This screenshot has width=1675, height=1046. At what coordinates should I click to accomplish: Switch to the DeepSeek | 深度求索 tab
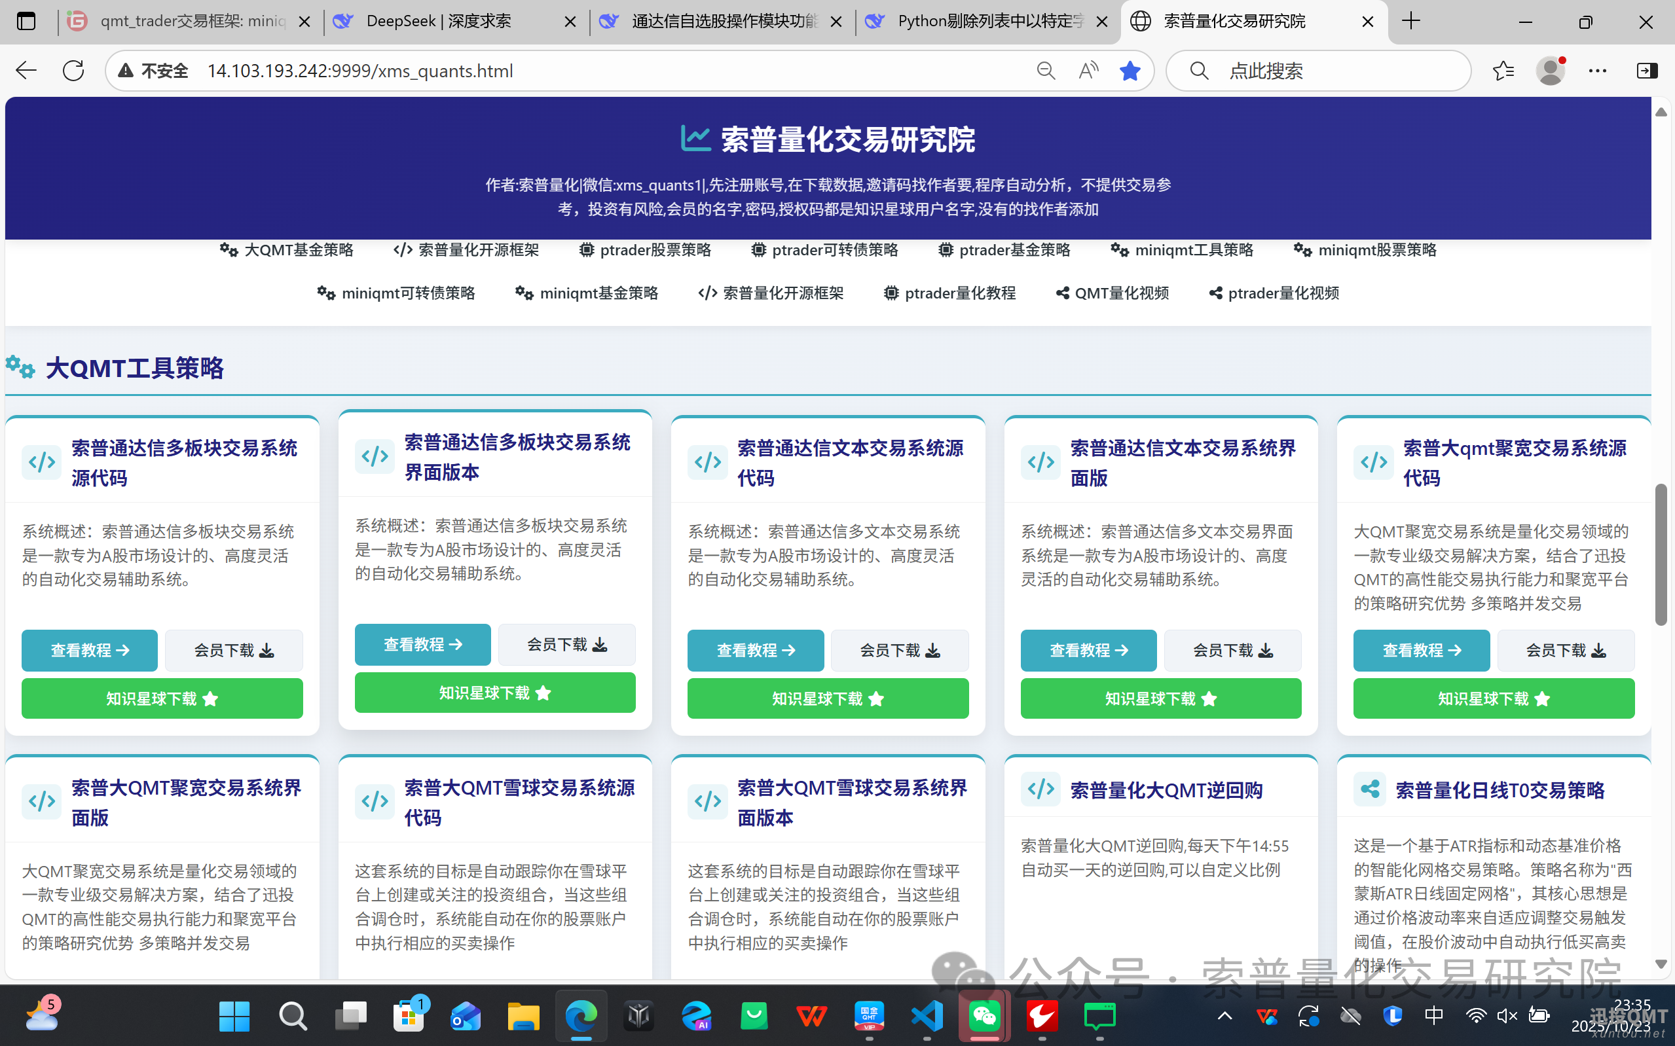pyautogui.click(x=439, y=22)
